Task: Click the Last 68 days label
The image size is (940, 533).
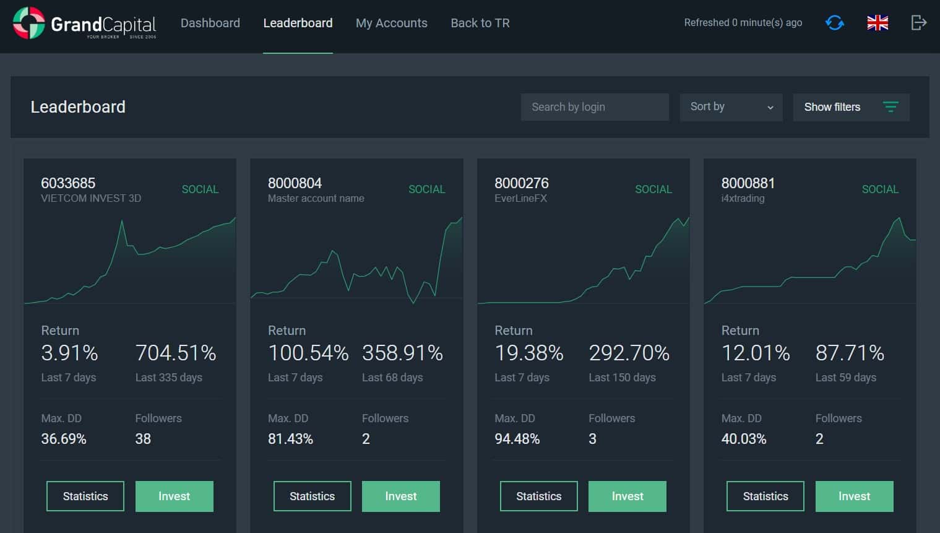Action: coord(392,378)
